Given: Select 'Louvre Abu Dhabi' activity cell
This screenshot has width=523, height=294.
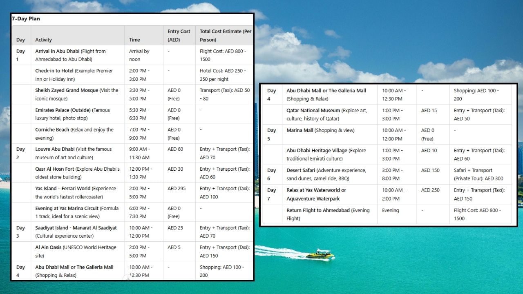Looking at the screenshot, I should [78, 153].
